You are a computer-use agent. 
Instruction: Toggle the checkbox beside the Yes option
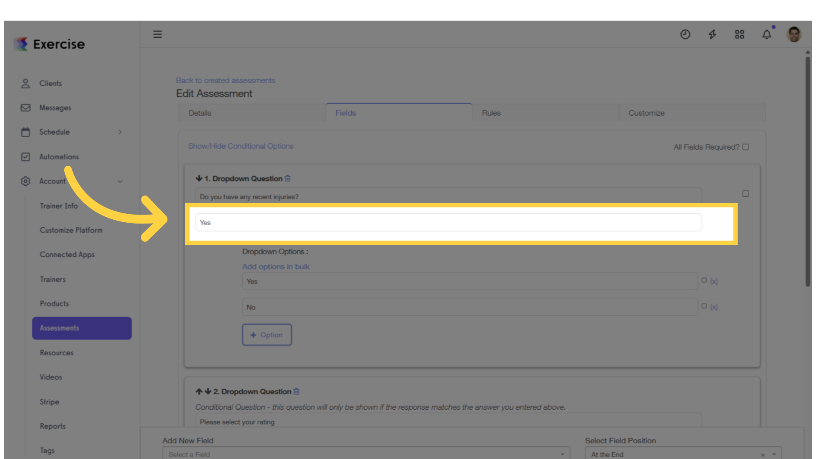[x=704, y=280]
